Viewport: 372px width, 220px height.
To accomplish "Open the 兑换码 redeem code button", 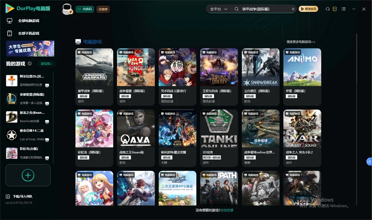I will (x=85, y=9).
